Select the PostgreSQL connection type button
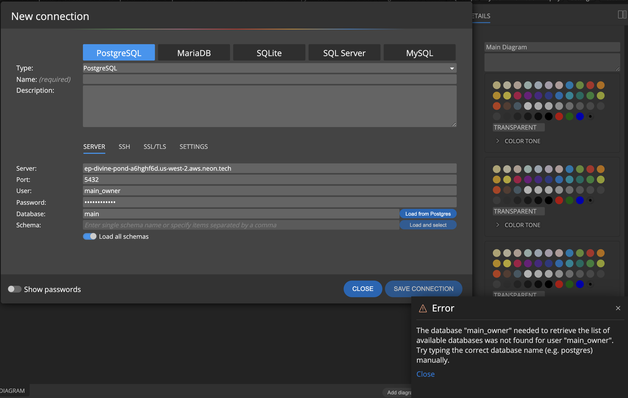Viewport: 628px width, 398px height. [119, 53]
